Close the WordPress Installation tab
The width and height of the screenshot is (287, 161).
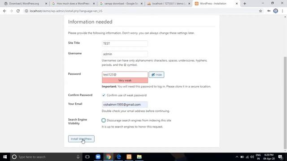pos(237,4)
